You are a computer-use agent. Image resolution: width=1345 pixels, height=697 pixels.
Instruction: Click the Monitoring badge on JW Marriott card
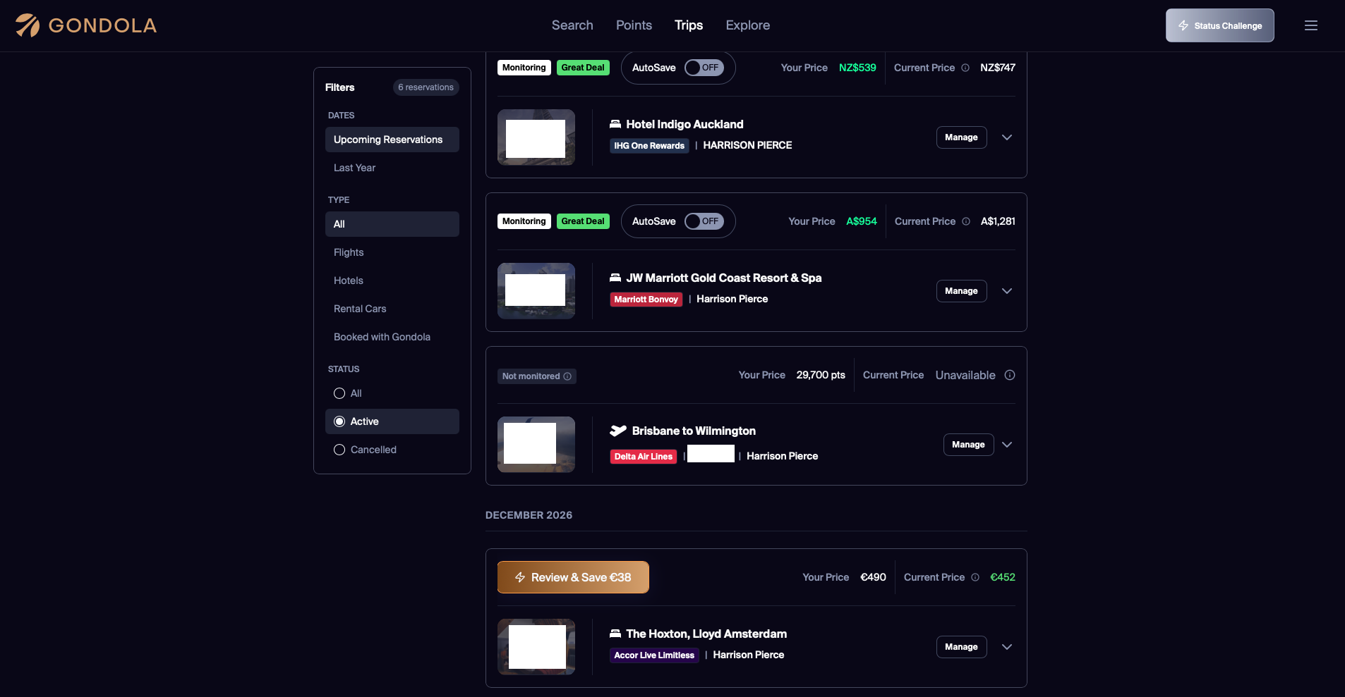click(x=524, y=221)
